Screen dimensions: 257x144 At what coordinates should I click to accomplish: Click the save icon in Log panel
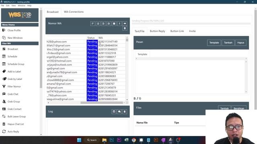click(114, 112)
